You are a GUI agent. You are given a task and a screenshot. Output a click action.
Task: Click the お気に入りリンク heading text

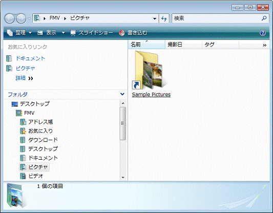point(28,47)
